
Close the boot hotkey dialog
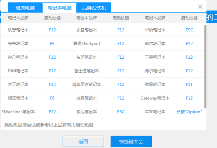tap(200, 7)
